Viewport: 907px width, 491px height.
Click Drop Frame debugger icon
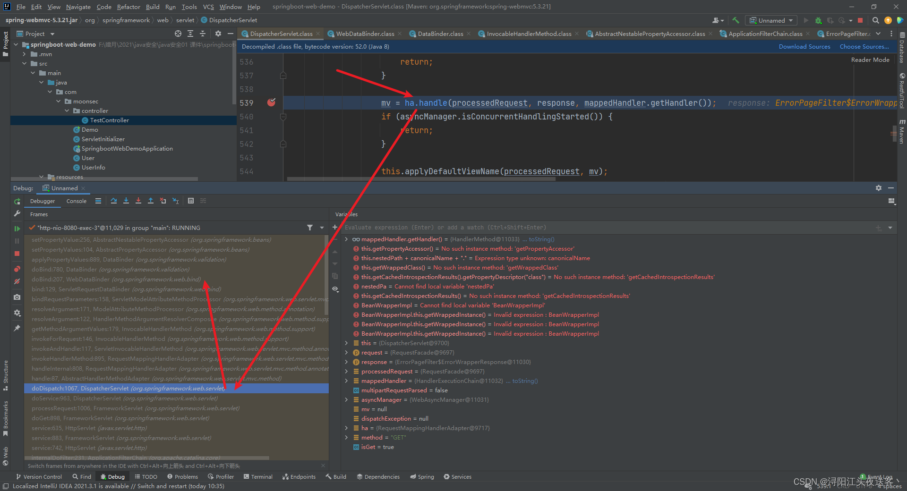pyautogui.click(x=163, y=201)
